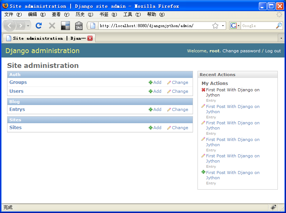
Task: Click the Change link in the Sites row
Action: [180, 128]
